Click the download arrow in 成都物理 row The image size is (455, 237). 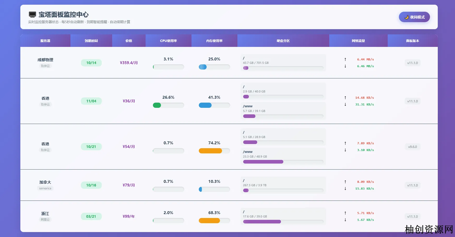(345, 66)
